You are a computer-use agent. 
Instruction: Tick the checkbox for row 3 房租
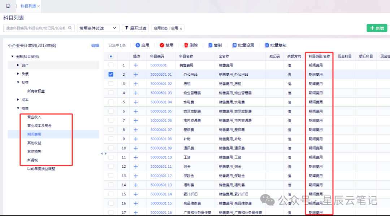tap(111, 84)
